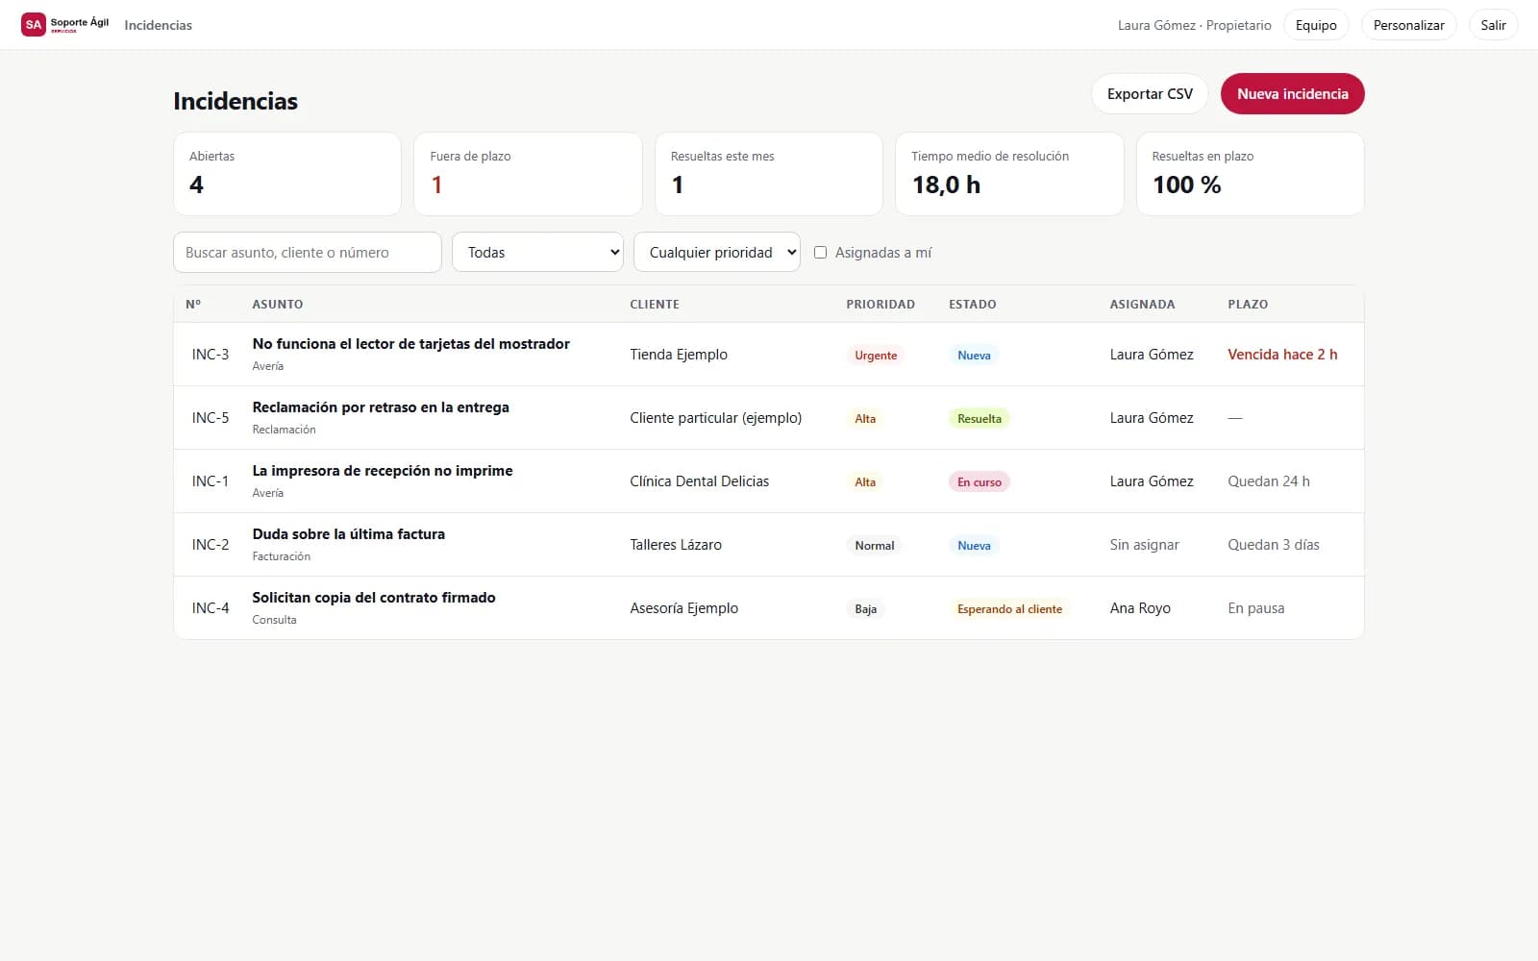Click the INC-1 incident number
1538x961 pixels.
211,481
